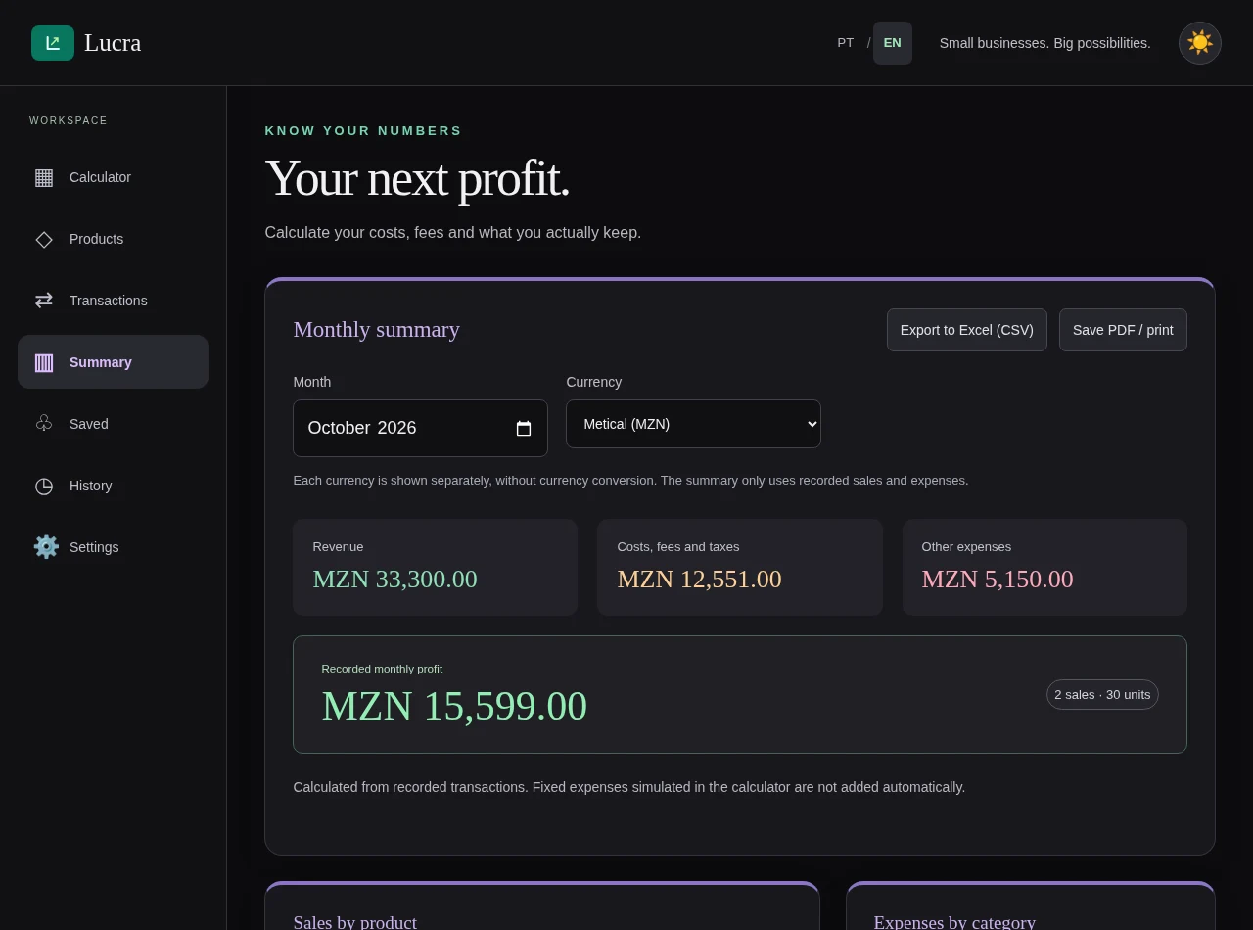Click the Transactions arrows icon
Screen dimensions: 1253x930
[44, 301]
